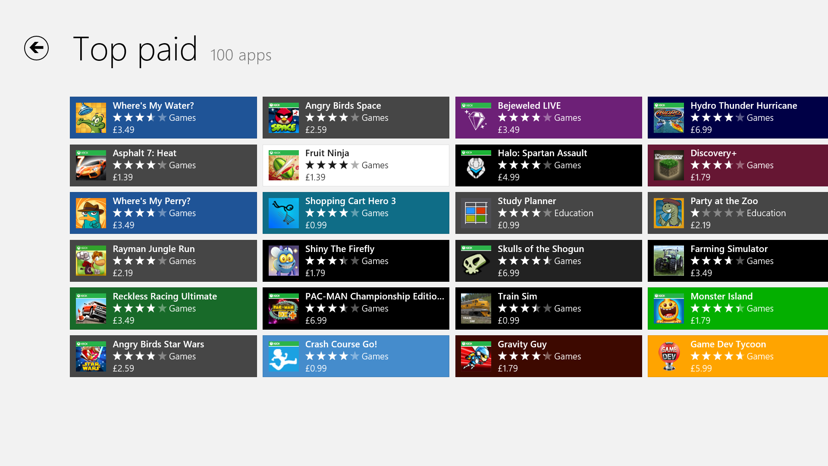Click the Train Sim title
828x466 pixels.
[517, 296]
